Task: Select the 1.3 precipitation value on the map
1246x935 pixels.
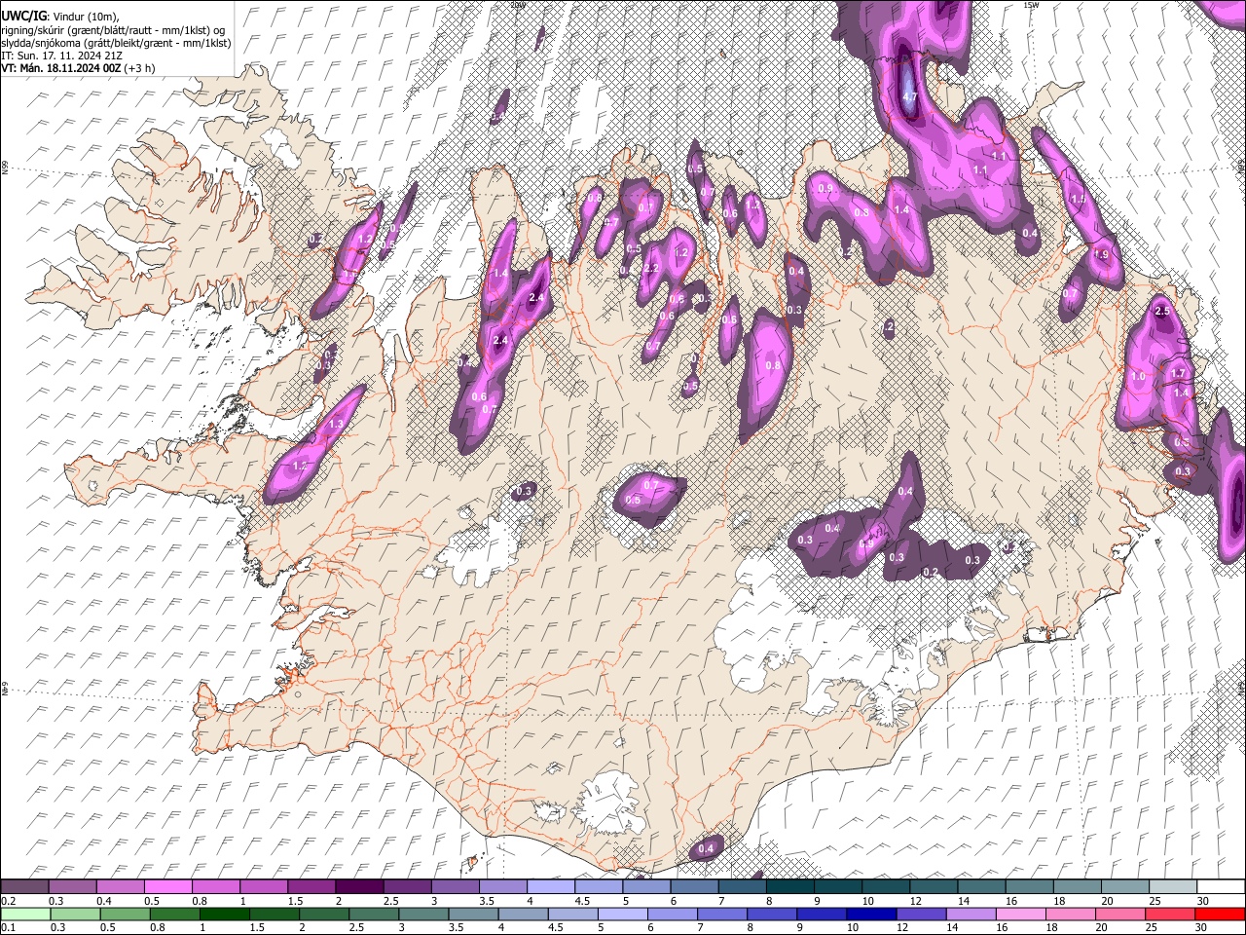Action: point(336,425)
